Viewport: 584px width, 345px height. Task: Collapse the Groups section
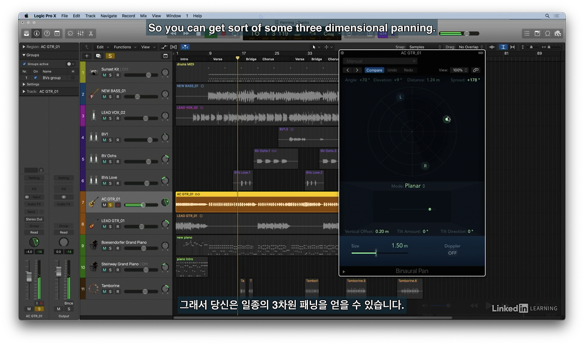click(24, 55)
